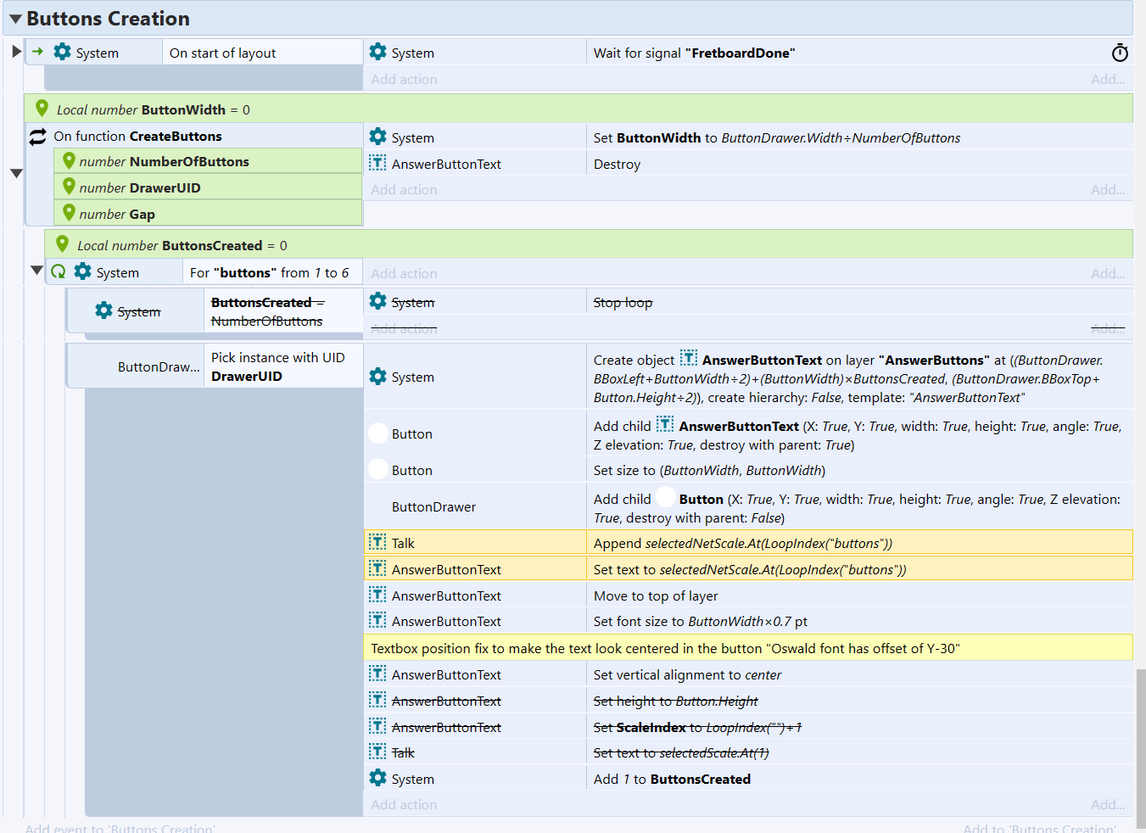Click disabled System gear of Stop loop action
This screenshot has height=833, width=1146.
point(378,301)
